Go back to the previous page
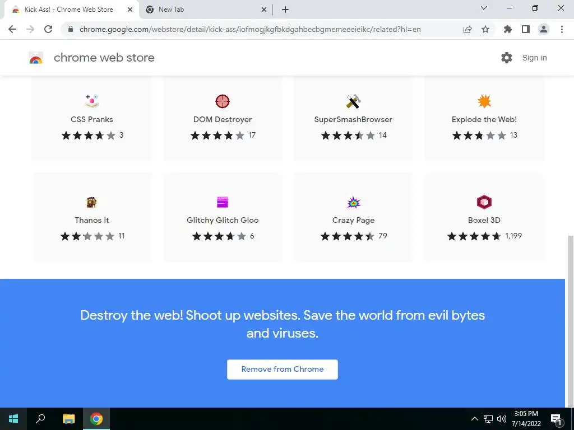574x430 pixels. (12, 29)
